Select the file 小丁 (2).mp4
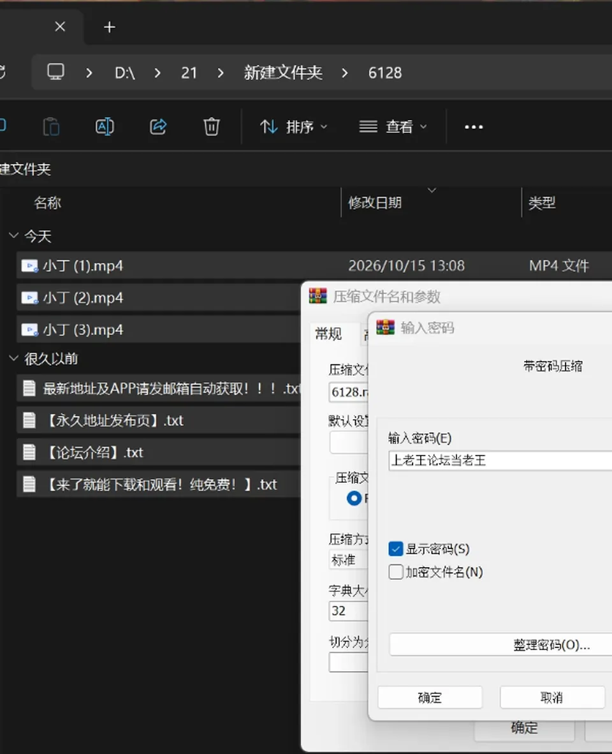 [x=159, y=298]
